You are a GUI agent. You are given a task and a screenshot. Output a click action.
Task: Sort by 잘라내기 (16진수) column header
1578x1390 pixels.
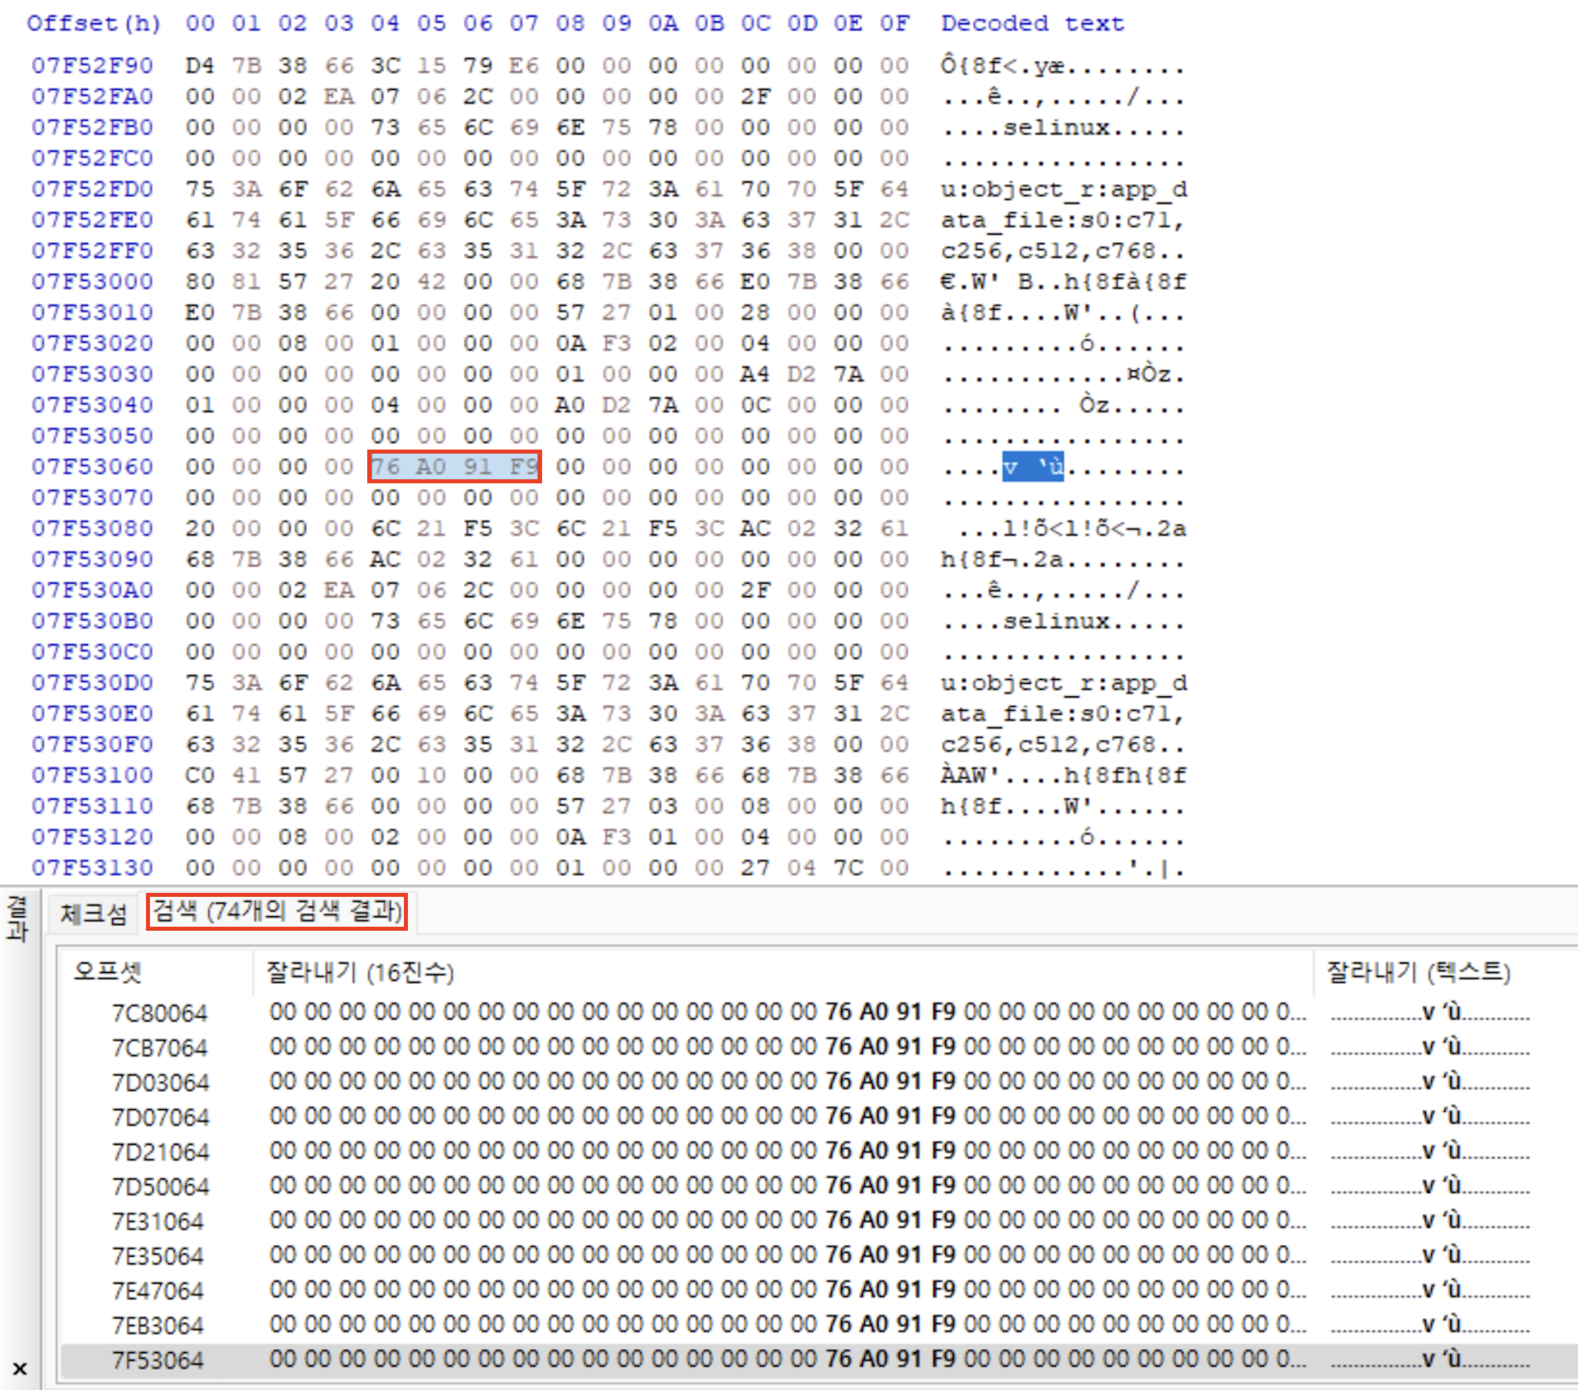pyautogui.click(x=360, y=972)
